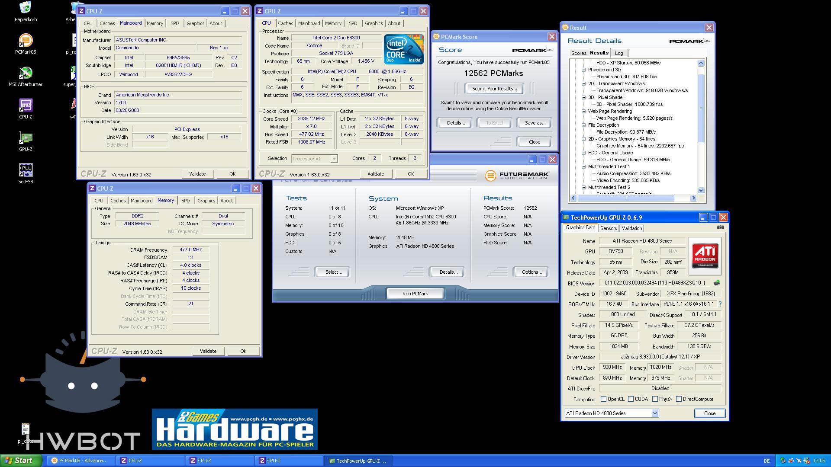Open the Papierkorb recycle bin icon
This screenshot has width=831, height=467.
[x=26, y=12]
